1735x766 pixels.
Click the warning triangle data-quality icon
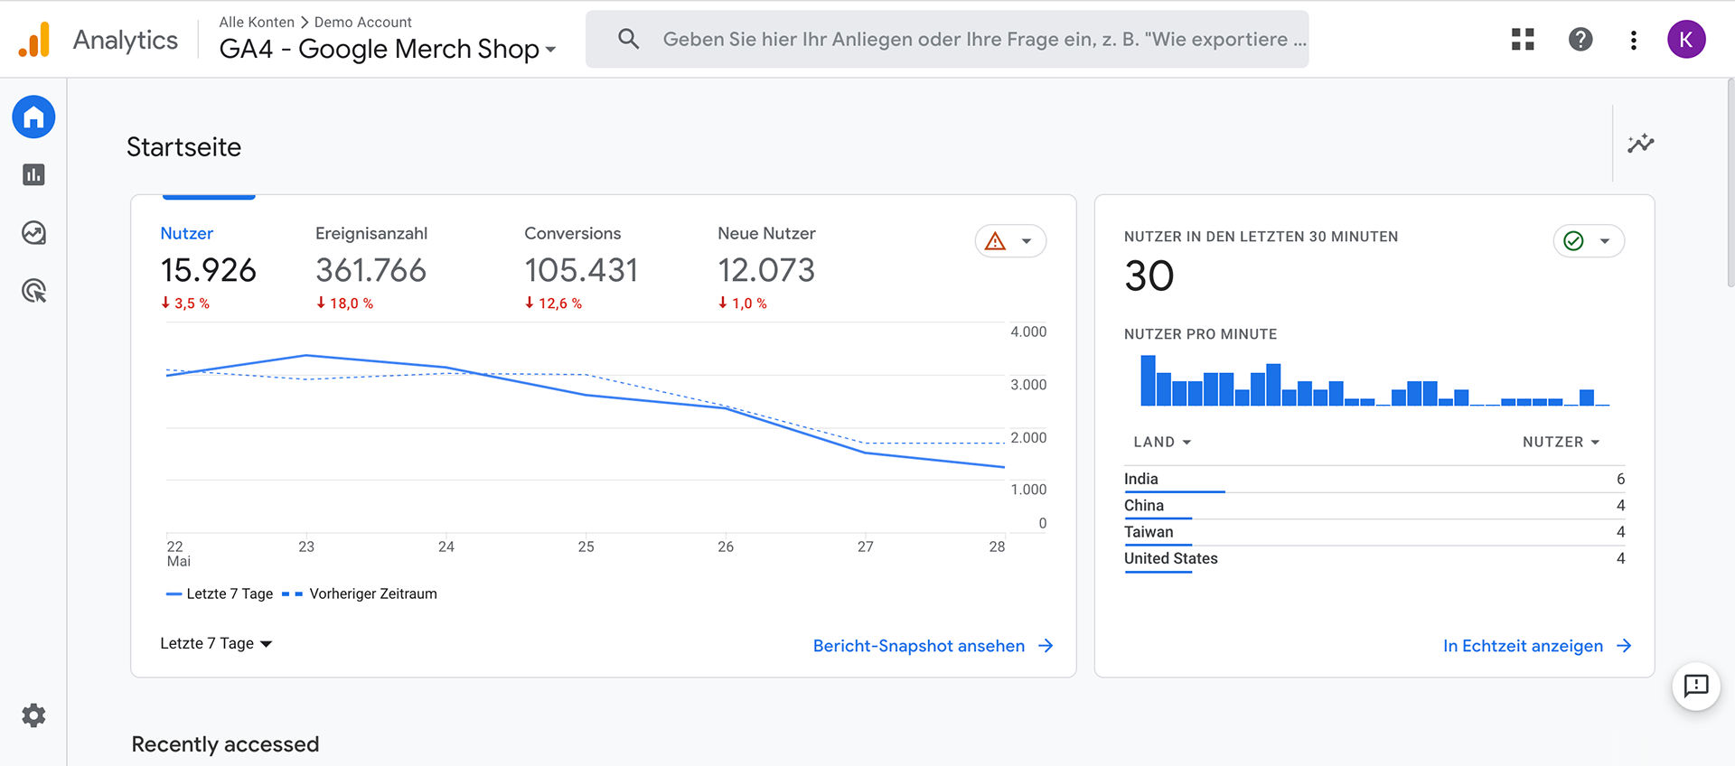(995, 241)
